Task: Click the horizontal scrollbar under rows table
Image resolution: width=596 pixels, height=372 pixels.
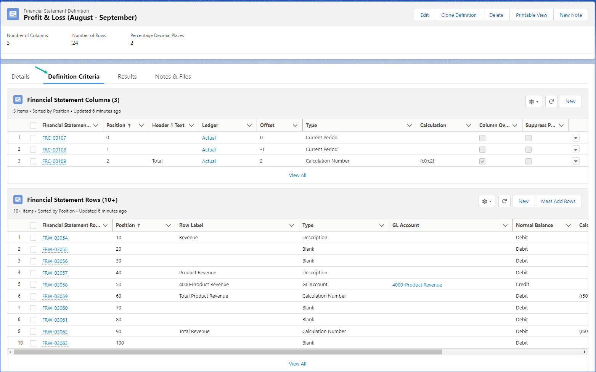Action: pyautogui.click(x=228, y=352)
